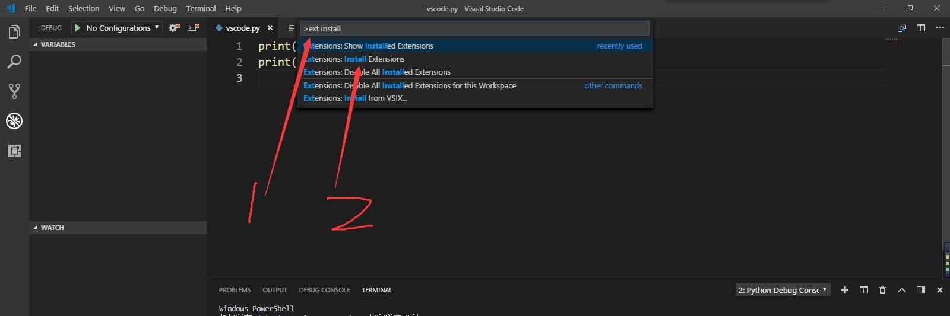Move the panel to the right side

(921, 290)
